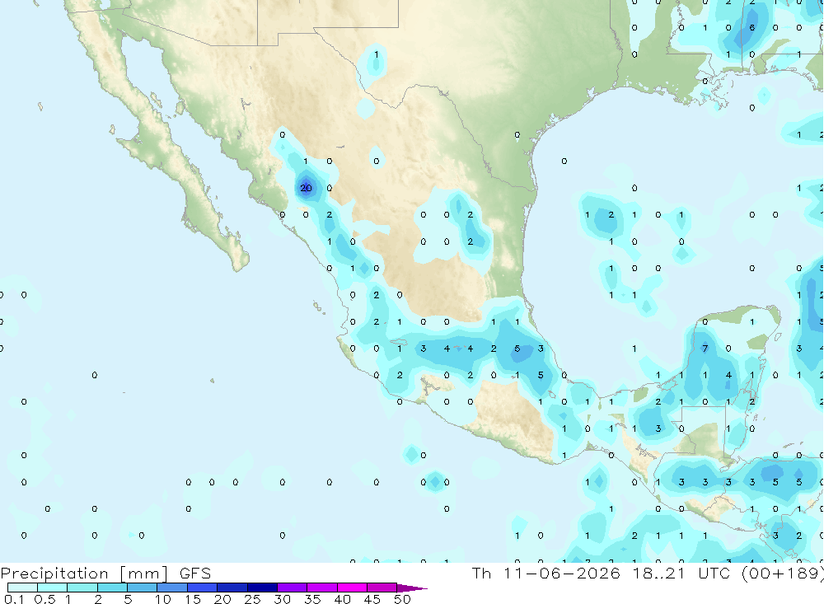
Task: Pick the legend swatch between 15 and 20
Action: coord(202,588)
